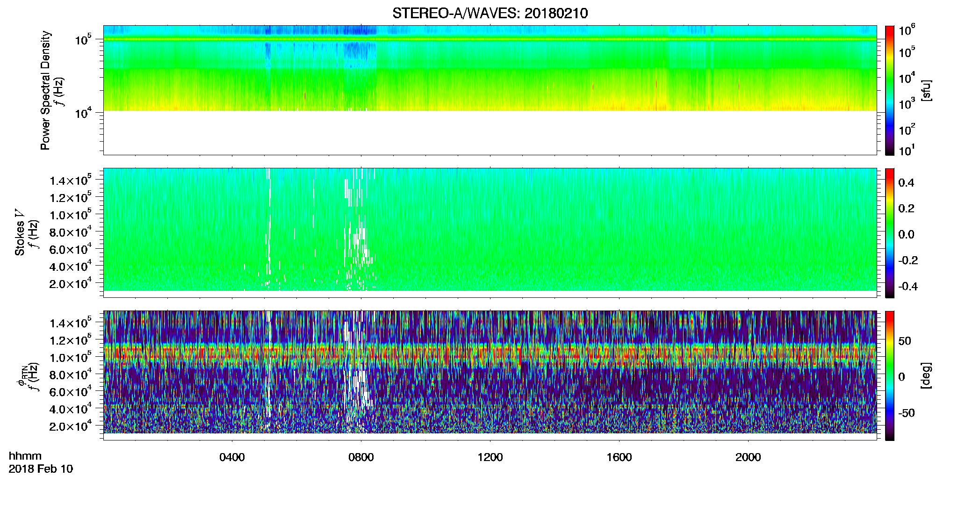The image size is (980, 505).
Task: Click the top panel color bar
Action: pyautogui.click(x=890, y=90)
